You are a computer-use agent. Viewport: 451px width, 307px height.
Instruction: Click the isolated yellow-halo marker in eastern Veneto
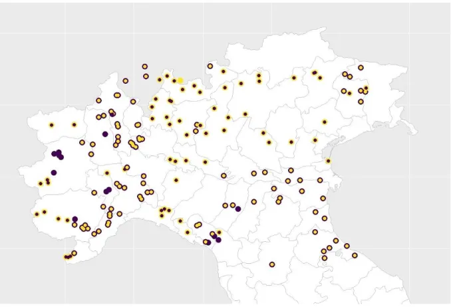point(325,122)
